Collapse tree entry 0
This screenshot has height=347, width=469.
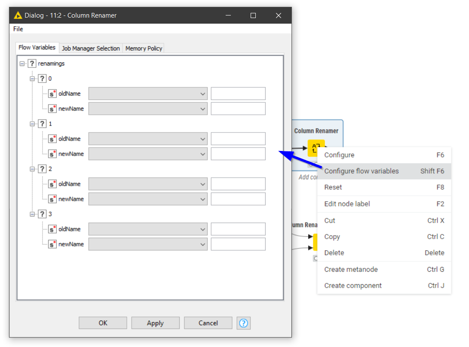[x=32, y=79]
